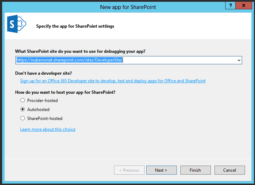Click the SharePoint-hosted label text

45,119
